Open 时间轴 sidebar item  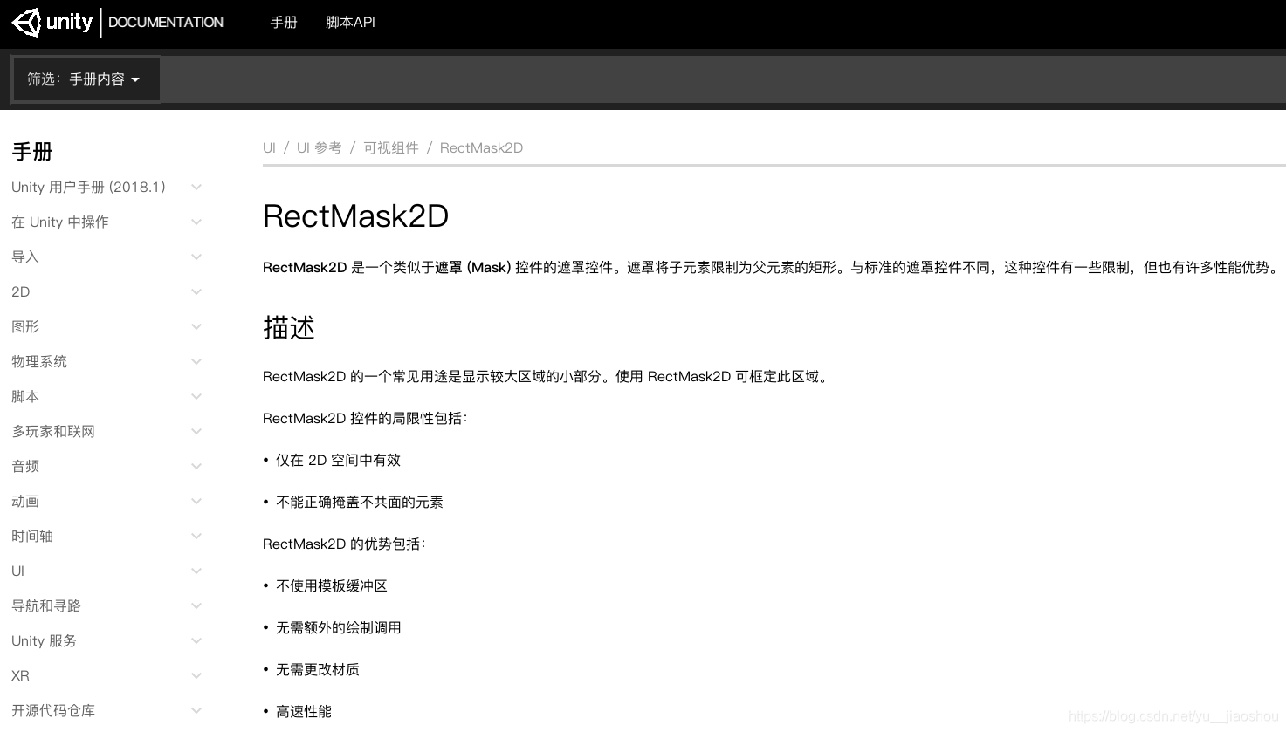(32, 537)
